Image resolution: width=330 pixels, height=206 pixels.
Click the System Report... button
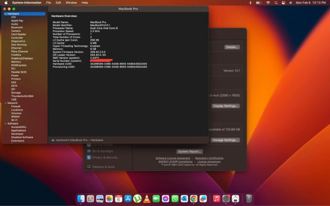pyautogui.click(x=189, y=151)
